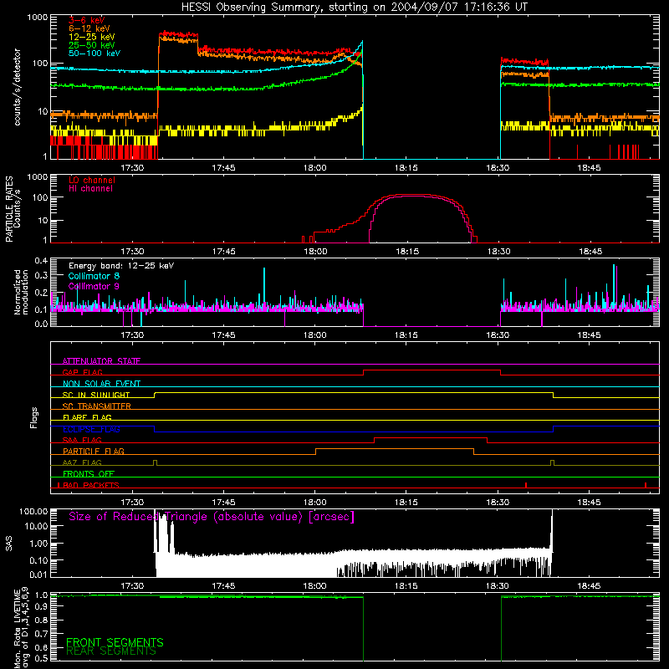The image size is (669, 669).
Task: Click the 'PARTICLE FLAG' label
Action: (x=94, y=451)
